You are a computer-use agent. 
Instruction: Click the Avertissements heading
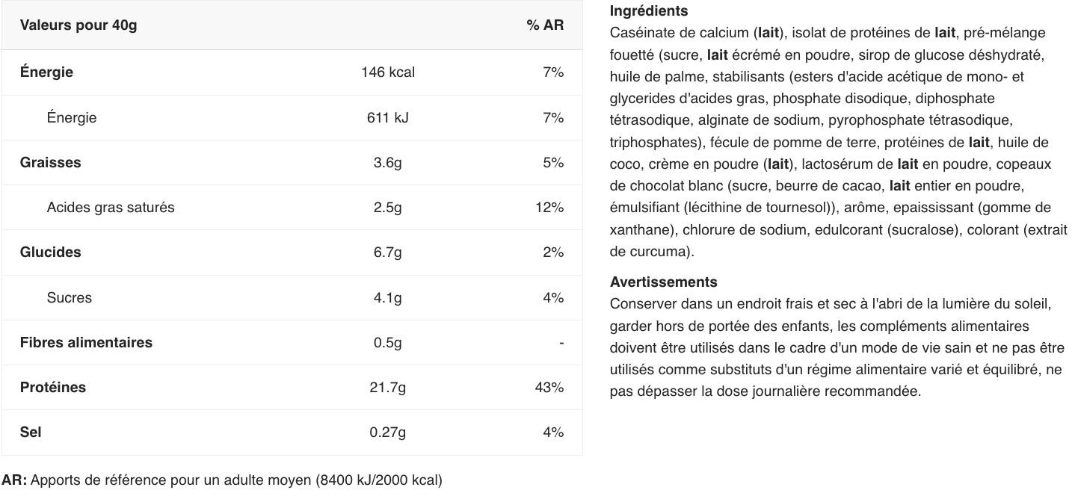tap(663, 282)
